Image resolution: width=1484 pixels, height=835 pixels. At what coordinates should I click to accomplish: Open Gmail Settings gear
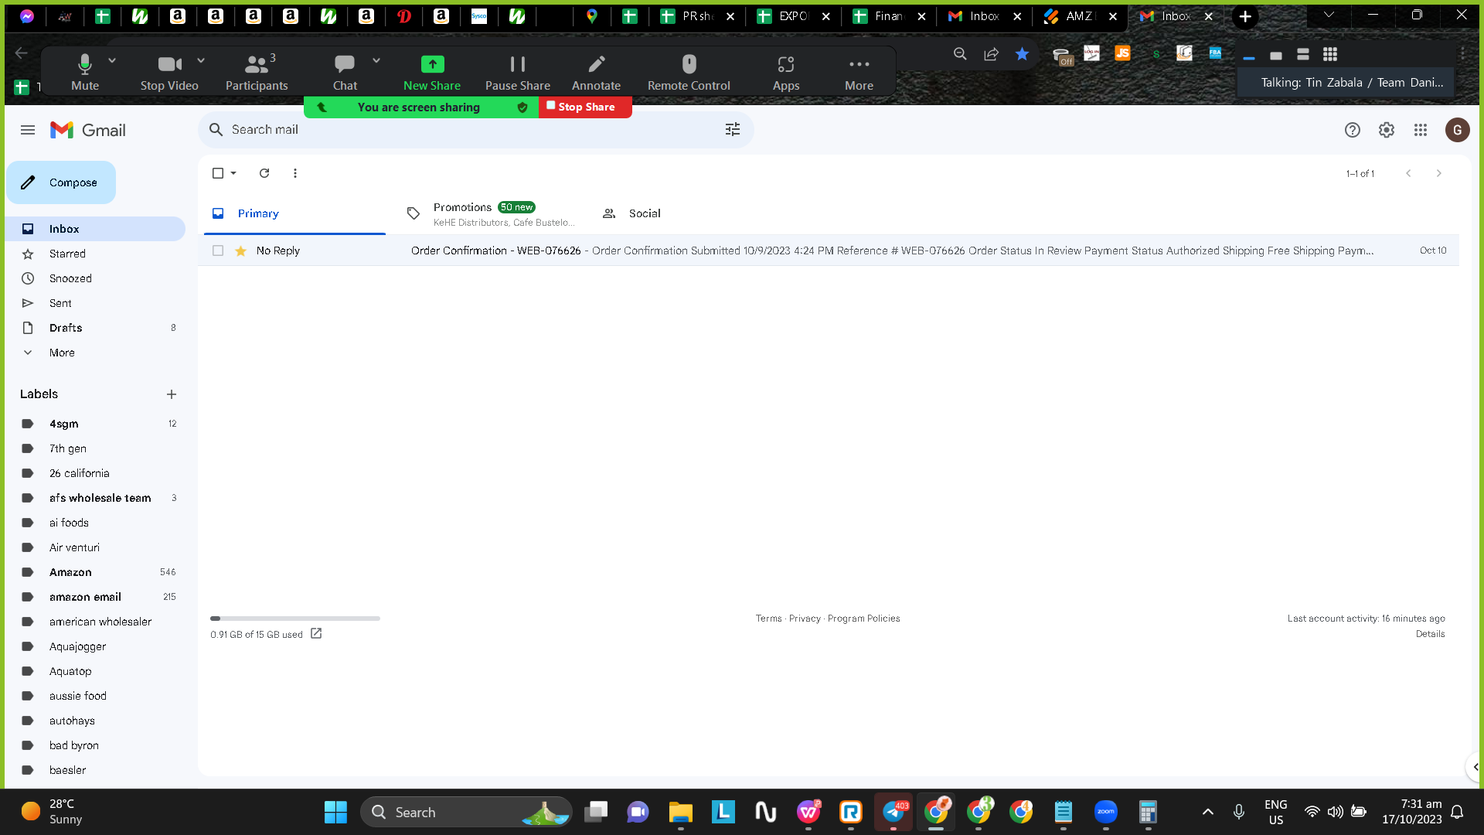[x=1386, y=130]
